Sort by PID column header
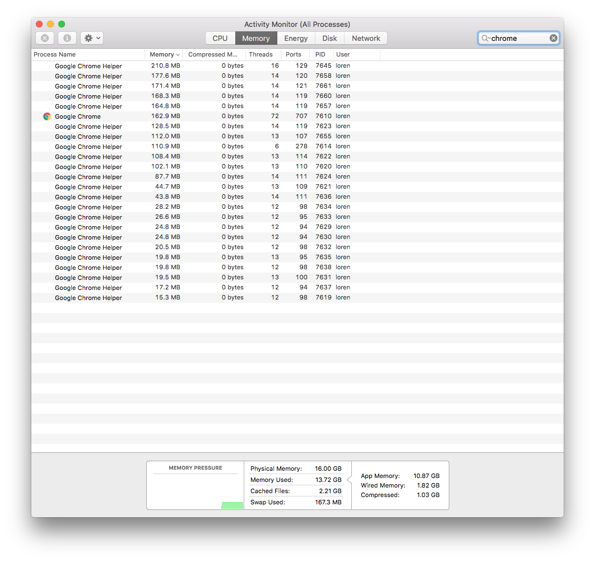This screenshot has width=595, height=562. point(321,55)
